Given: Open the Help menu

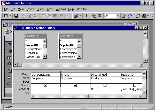Looking at the screenshot, I should click(71, 9).
